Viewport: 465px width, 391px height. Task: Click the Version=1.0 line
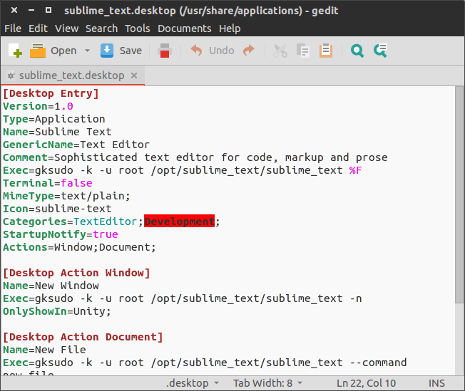(x=38, y=106)
